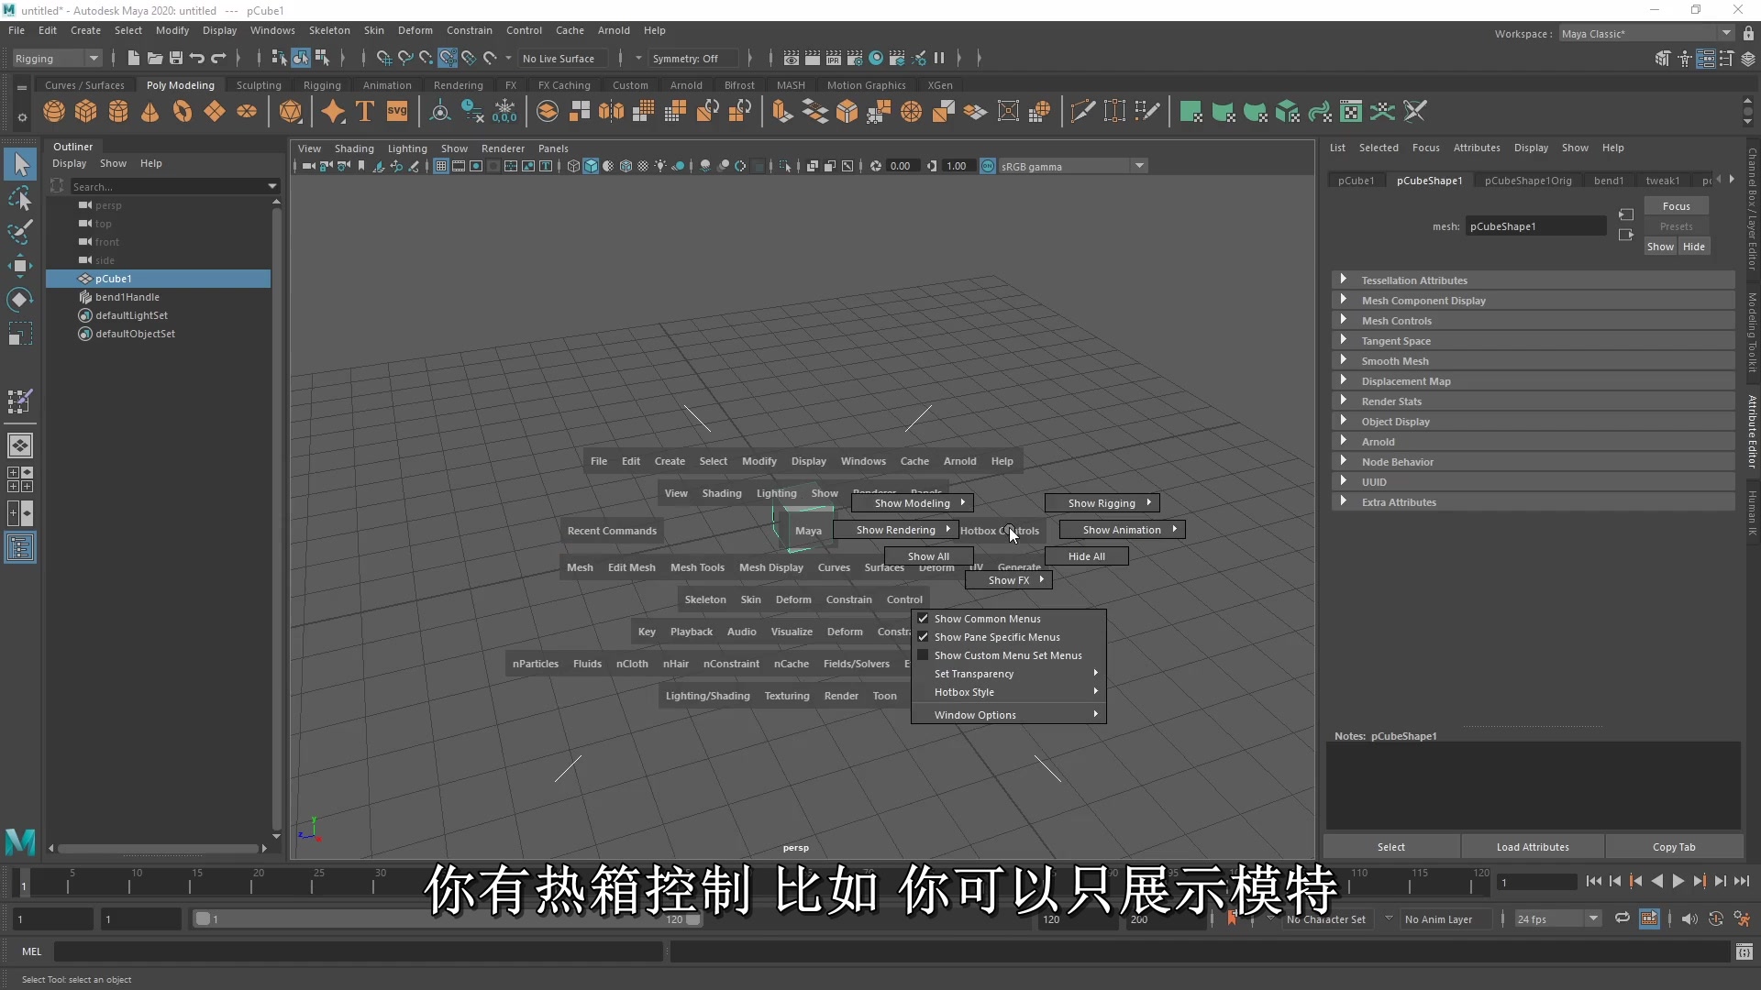The height and width of the screenshot is (990, 1761).
Task: Activate the Lasso select tool
Action: coord(19,199)
